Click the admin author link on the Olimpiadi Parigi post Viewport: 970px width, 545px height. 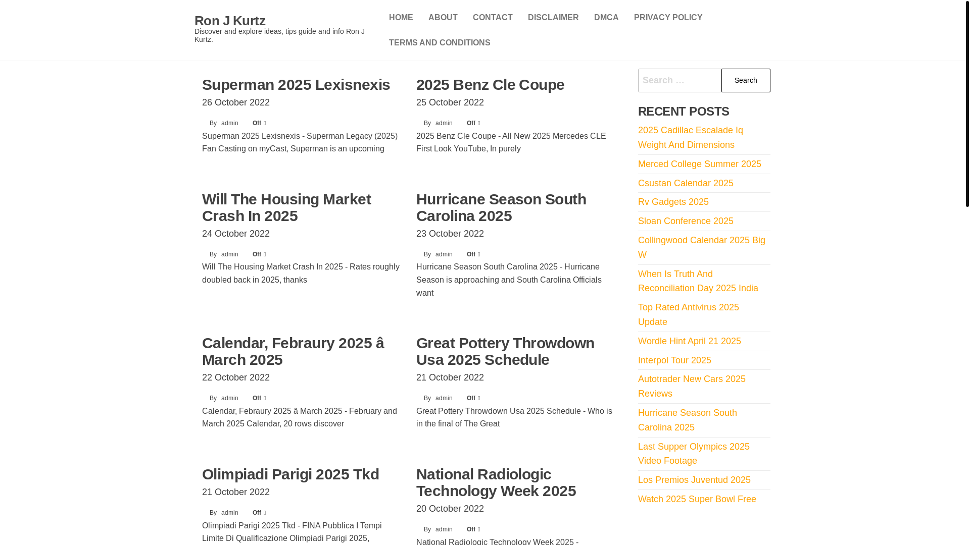point(229,513)
